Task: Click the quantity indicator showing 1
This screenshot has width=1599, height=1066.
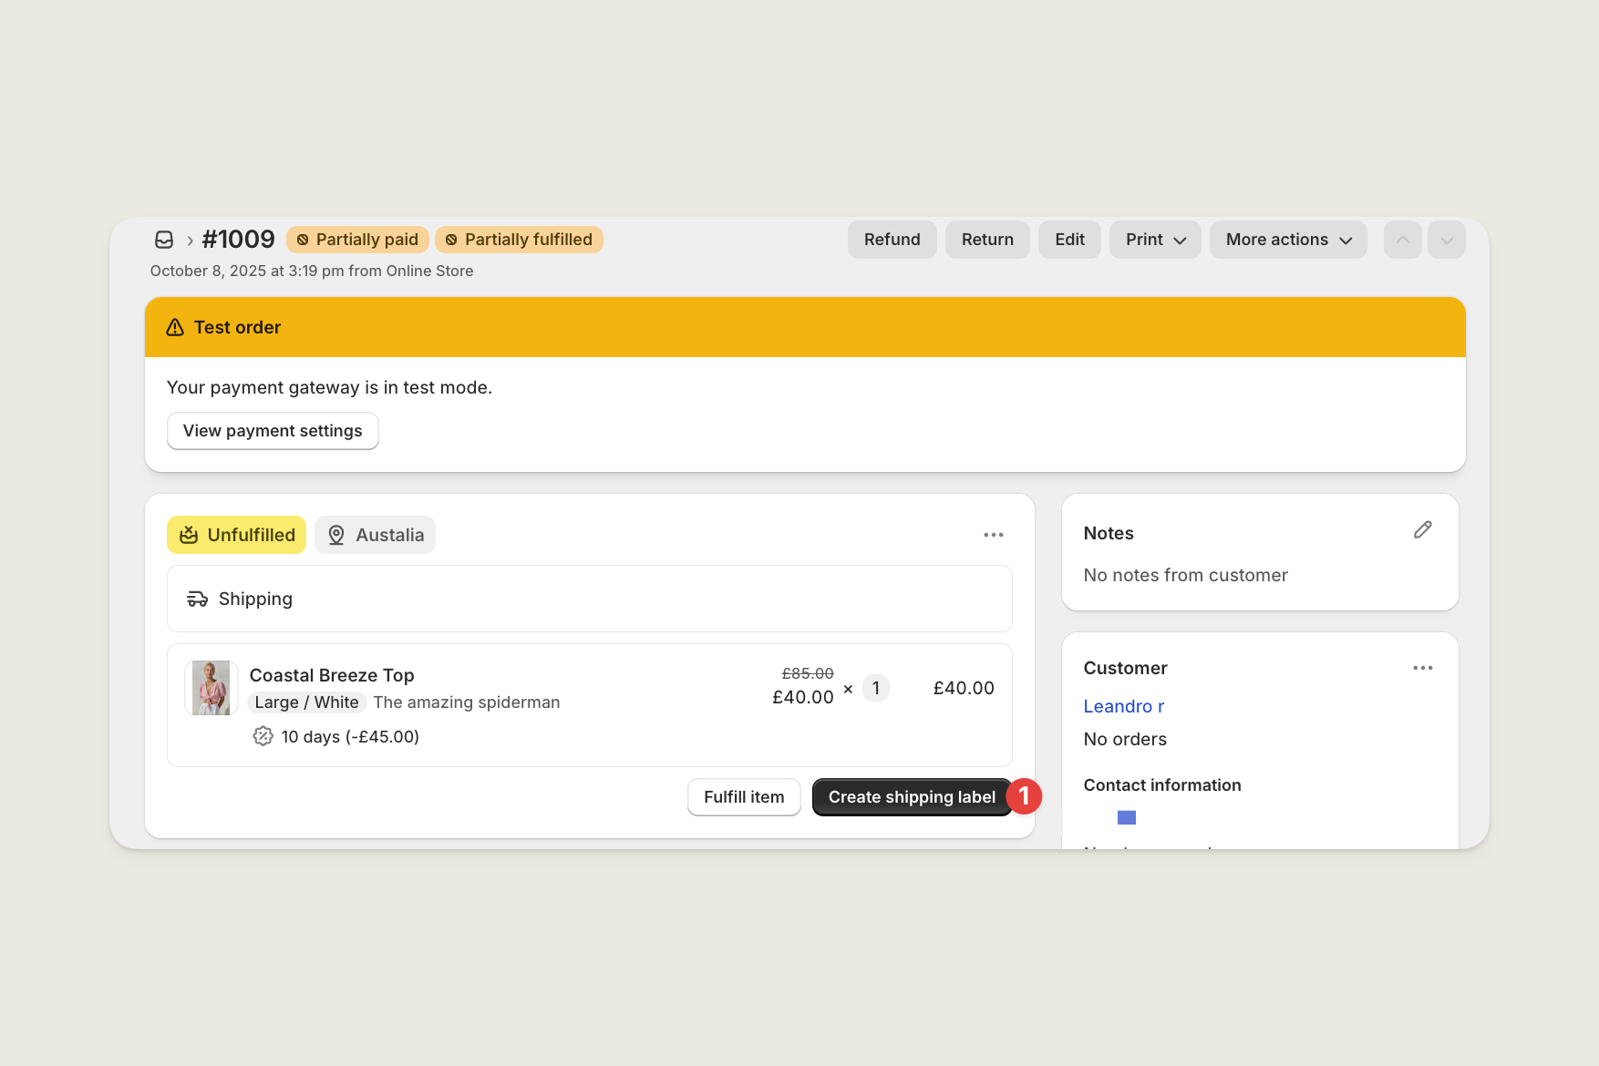Action: 875,688
